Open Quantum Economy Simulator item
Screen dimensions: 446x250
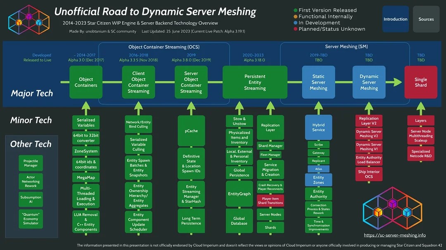pos(31,219)
